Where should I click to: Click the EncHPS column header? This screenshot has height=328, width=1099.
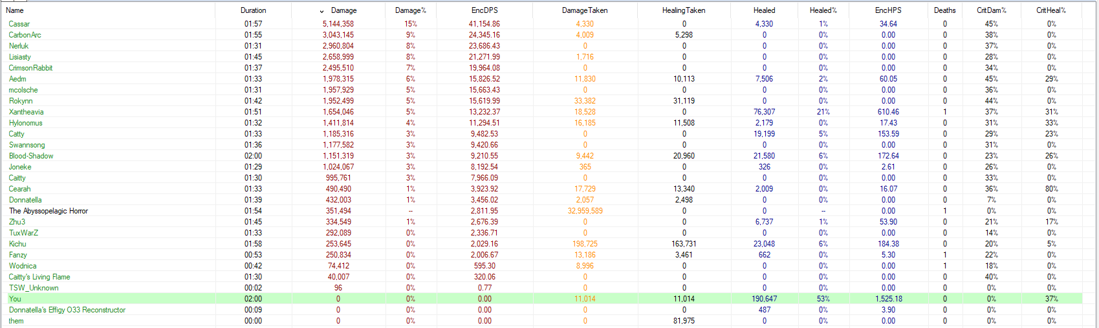(x=888, y=10)
